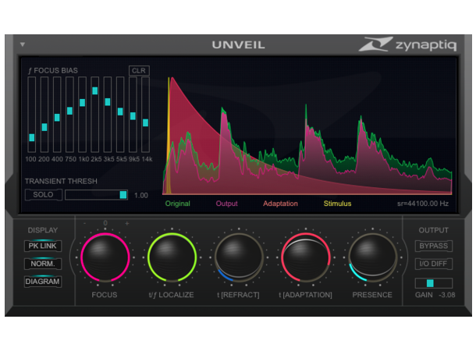Viewport: 476px width, 351px height.
Task: Click the PRESENCE knob
Action: click(372, 257)
